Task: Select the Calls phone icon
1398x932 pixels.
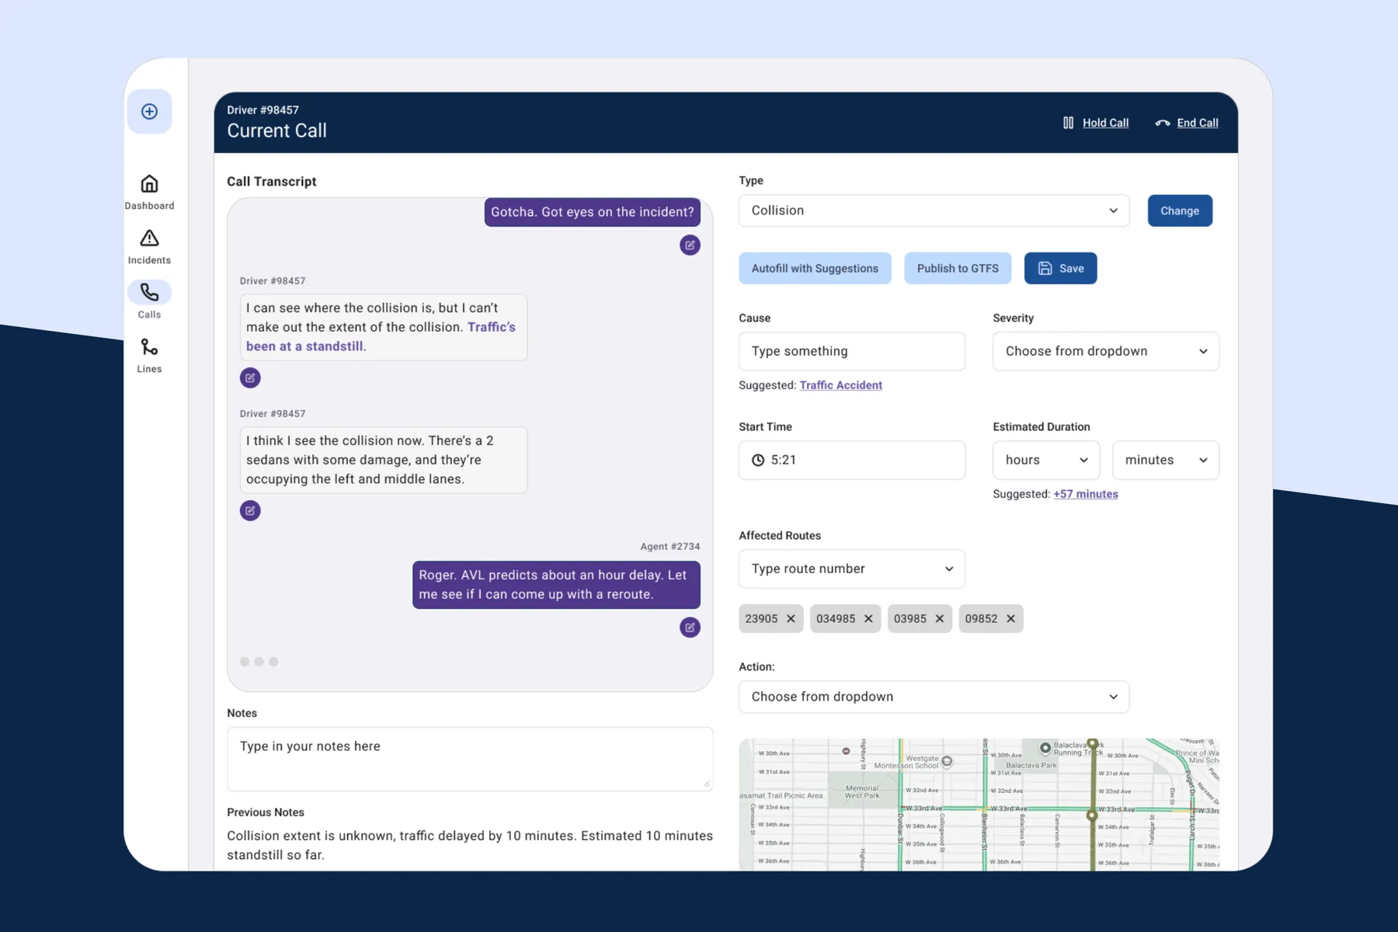Action: tap(149, 292)
